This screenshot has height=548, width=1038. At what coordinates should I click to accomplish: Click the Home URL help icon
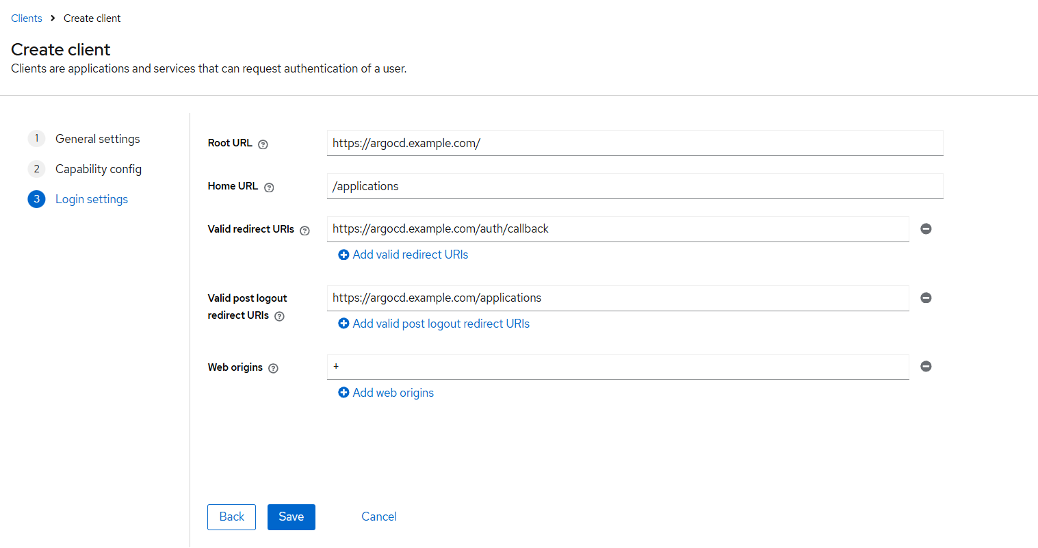coord(269,187)
